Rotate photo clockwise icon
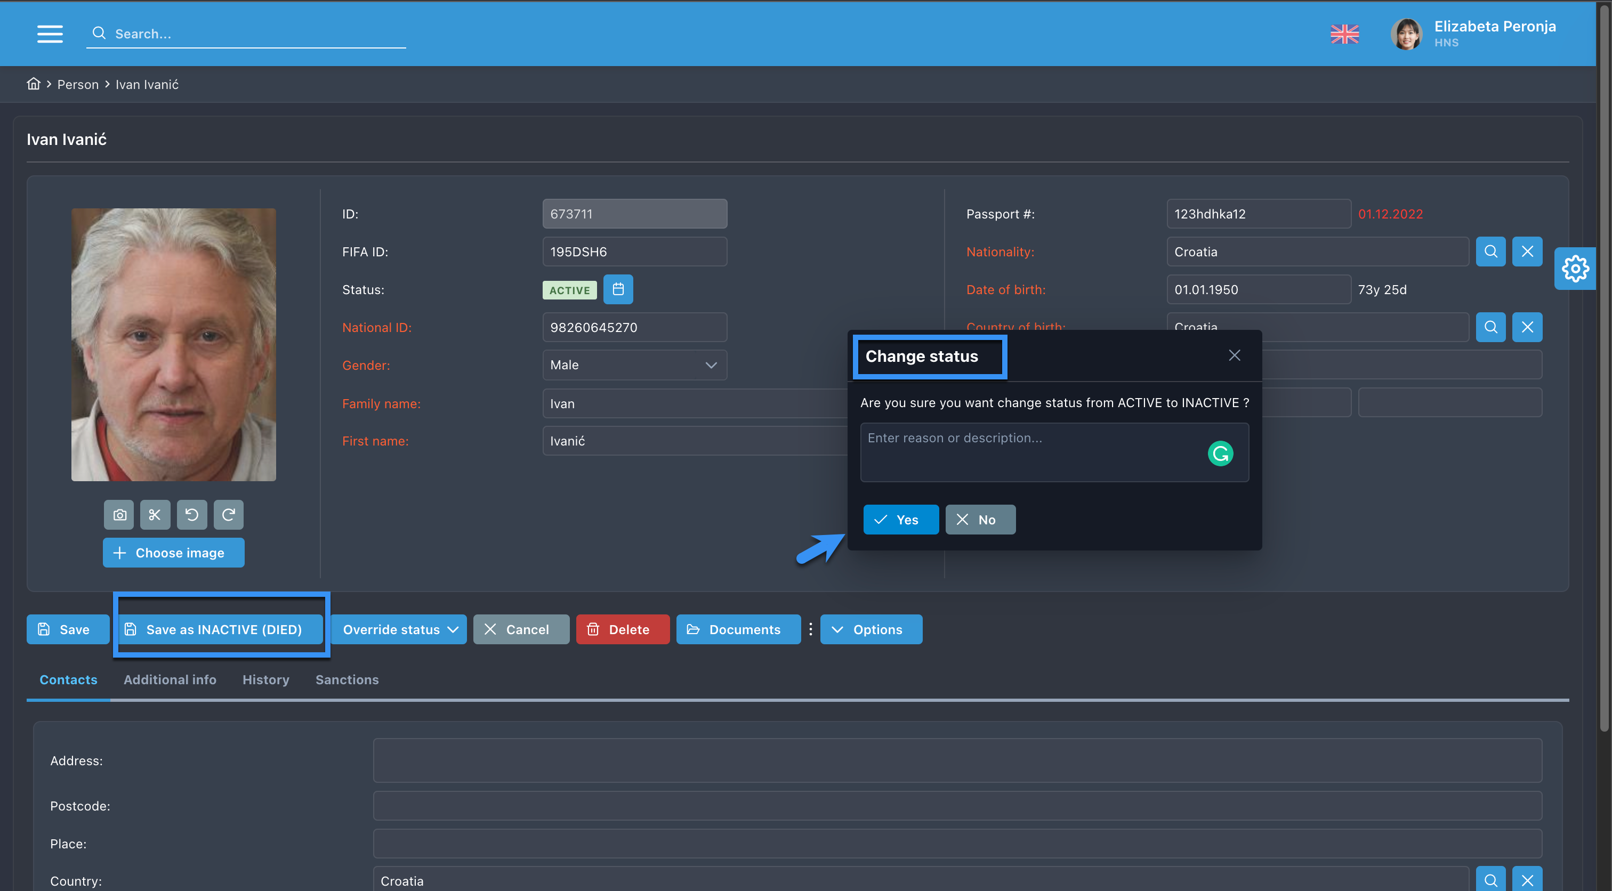Viewport: 1612px width, 891px height. click(x=228, y=514)
